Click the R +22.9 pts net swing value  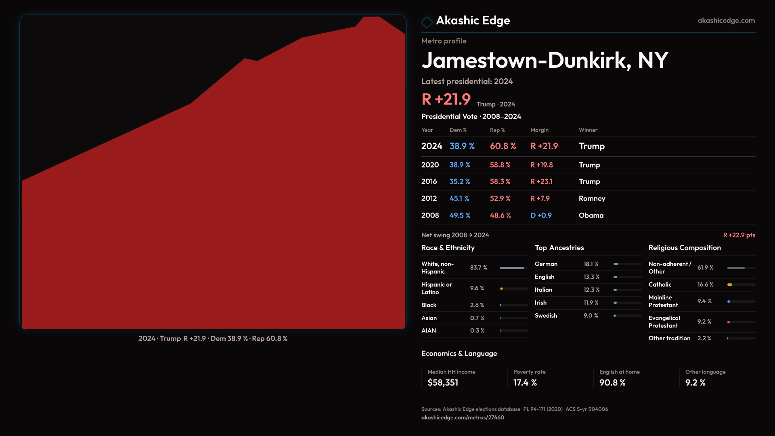(x=739, y=235)
